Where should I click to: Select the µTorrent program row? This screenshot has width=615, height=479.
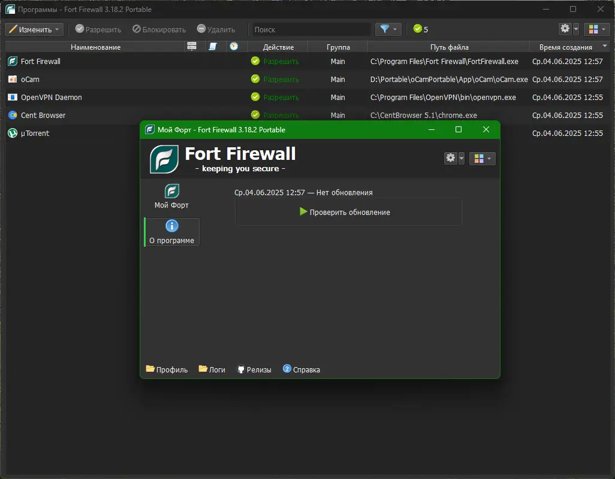(x=73, y=134)
